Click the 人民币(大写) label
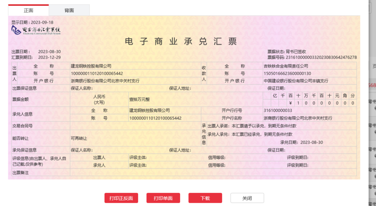The width and height of the screenshot is (376, 206). tap(99, 99)
